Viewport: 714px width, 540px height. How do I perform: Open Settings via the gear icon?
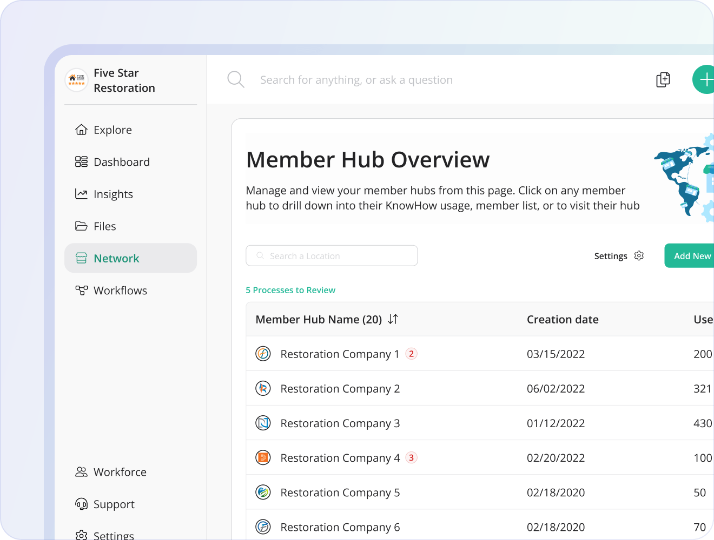tap(639, 256)
